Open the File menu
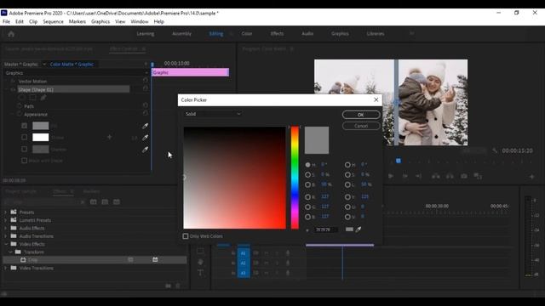The width and height of the screenshot is (545, 306). tap(6, 21)
